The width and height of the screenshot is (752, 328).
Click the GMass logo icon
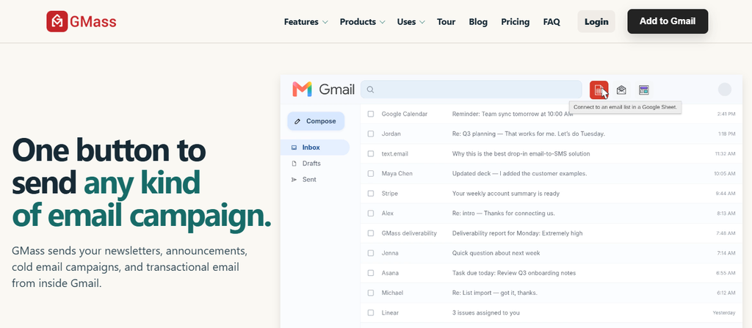pos(57,21)
